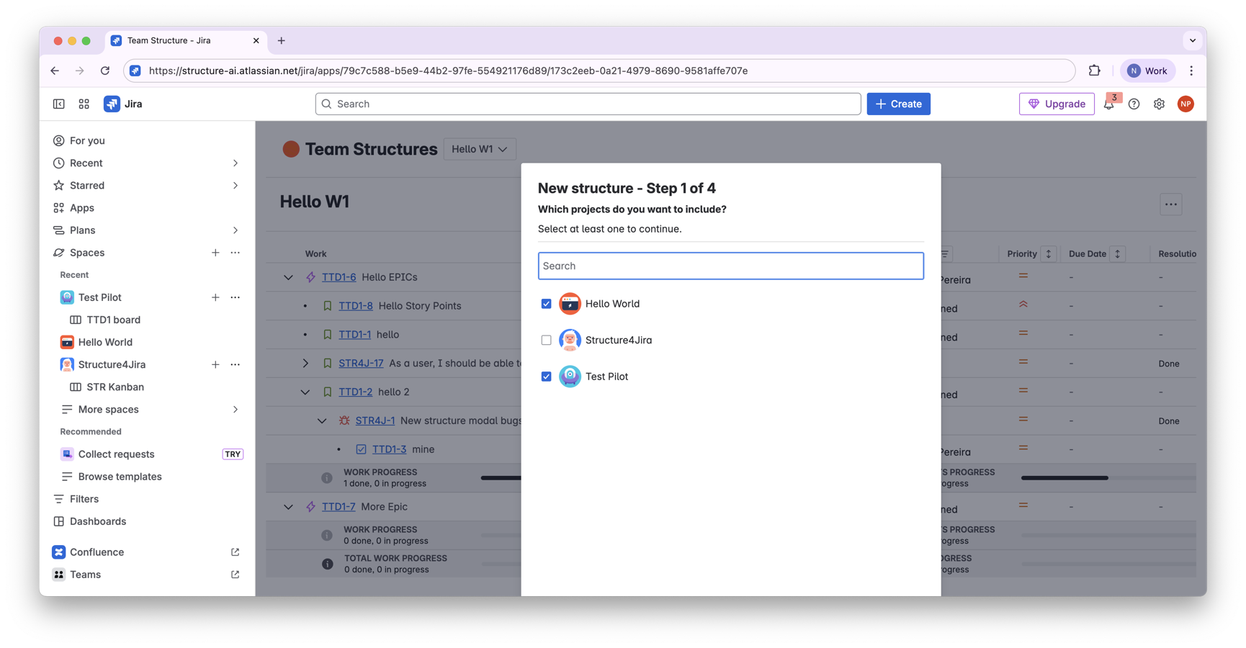
Task: Check the Structure4Jira project checkbox
Action: [x=546, y=340]
